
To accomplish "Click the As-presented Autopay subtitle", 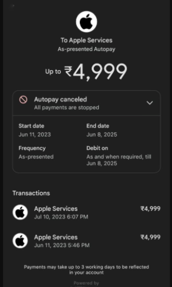I will tap(86, 49).
